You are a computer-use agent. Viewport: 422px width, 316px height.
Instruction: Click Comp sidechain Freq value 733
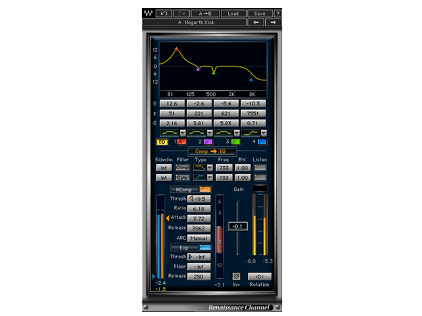pyautogui.click(x=224, y=168)
